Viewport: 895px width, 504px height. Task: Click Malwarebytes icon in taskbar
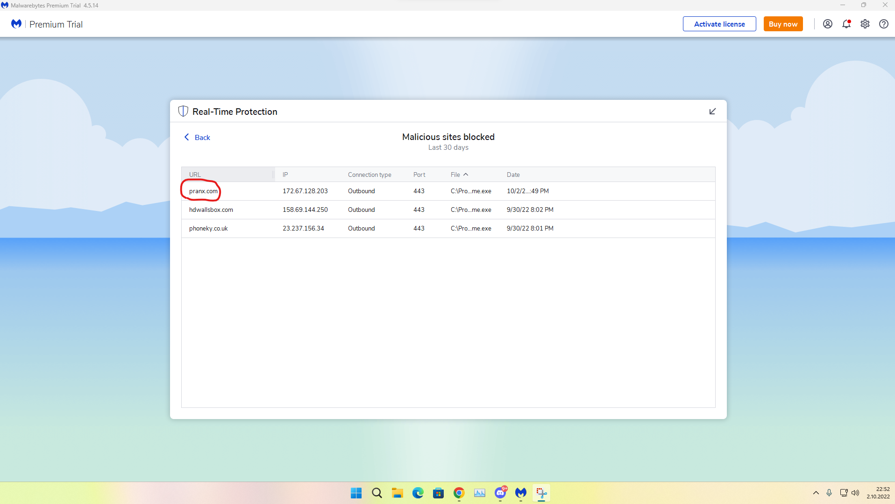[x=521, y=493]
